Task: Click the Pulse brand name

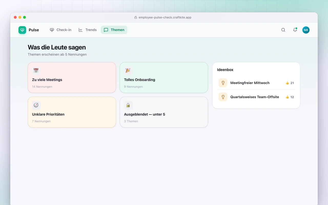Action: [x=34, y=30]
